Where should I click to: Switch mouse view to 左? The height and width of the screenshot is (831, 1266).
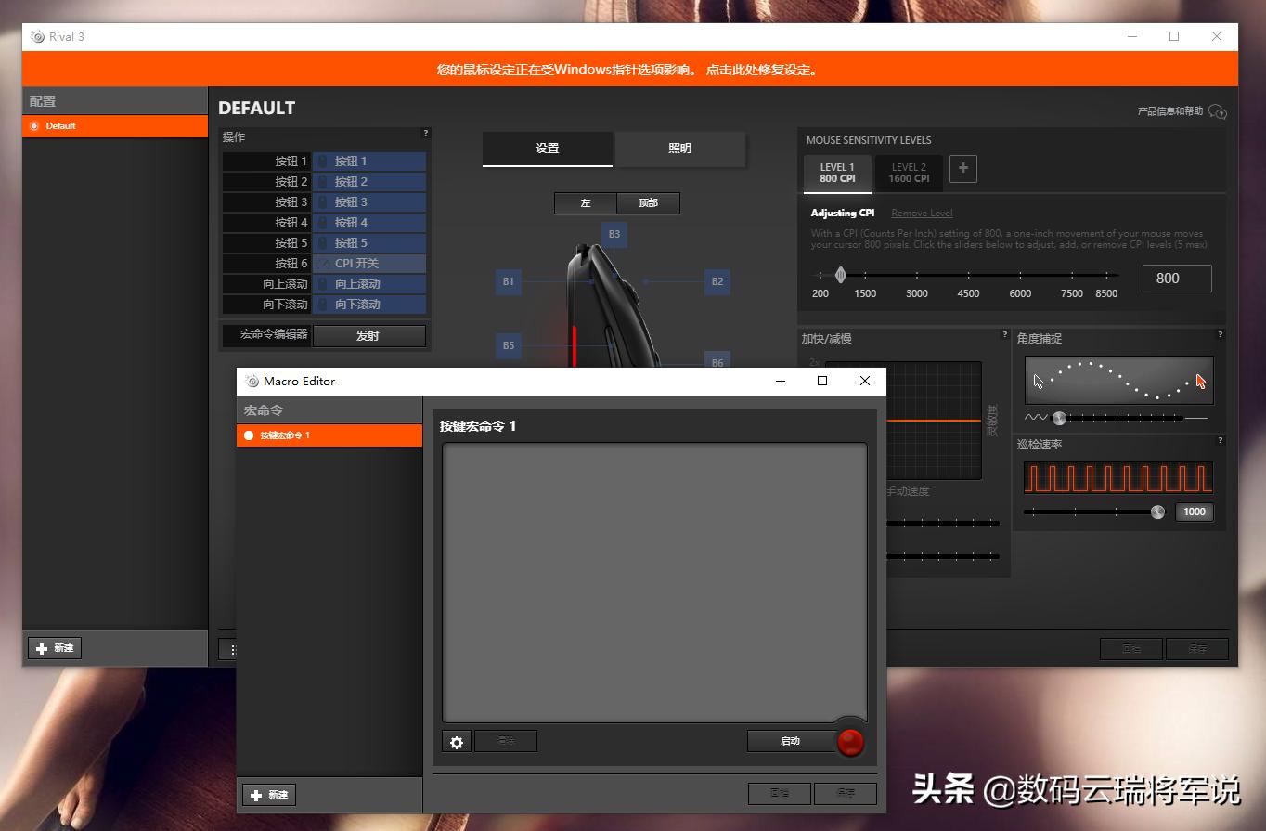586,202
